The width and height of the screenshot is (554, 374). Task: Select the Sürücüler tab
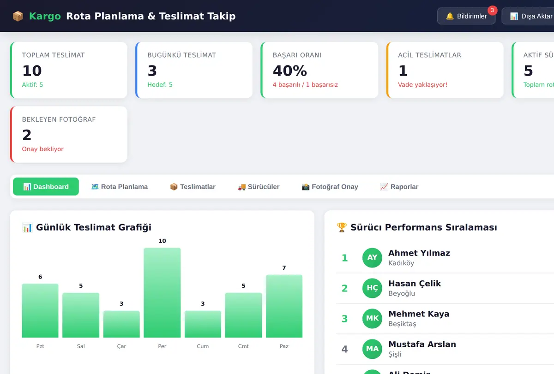click(x=259, y=187)
